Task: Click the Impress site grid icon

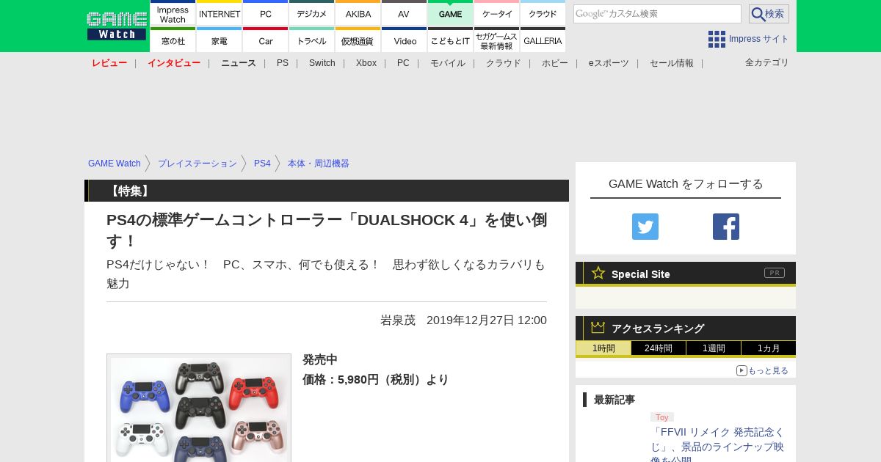Action: tap(717, 39)
